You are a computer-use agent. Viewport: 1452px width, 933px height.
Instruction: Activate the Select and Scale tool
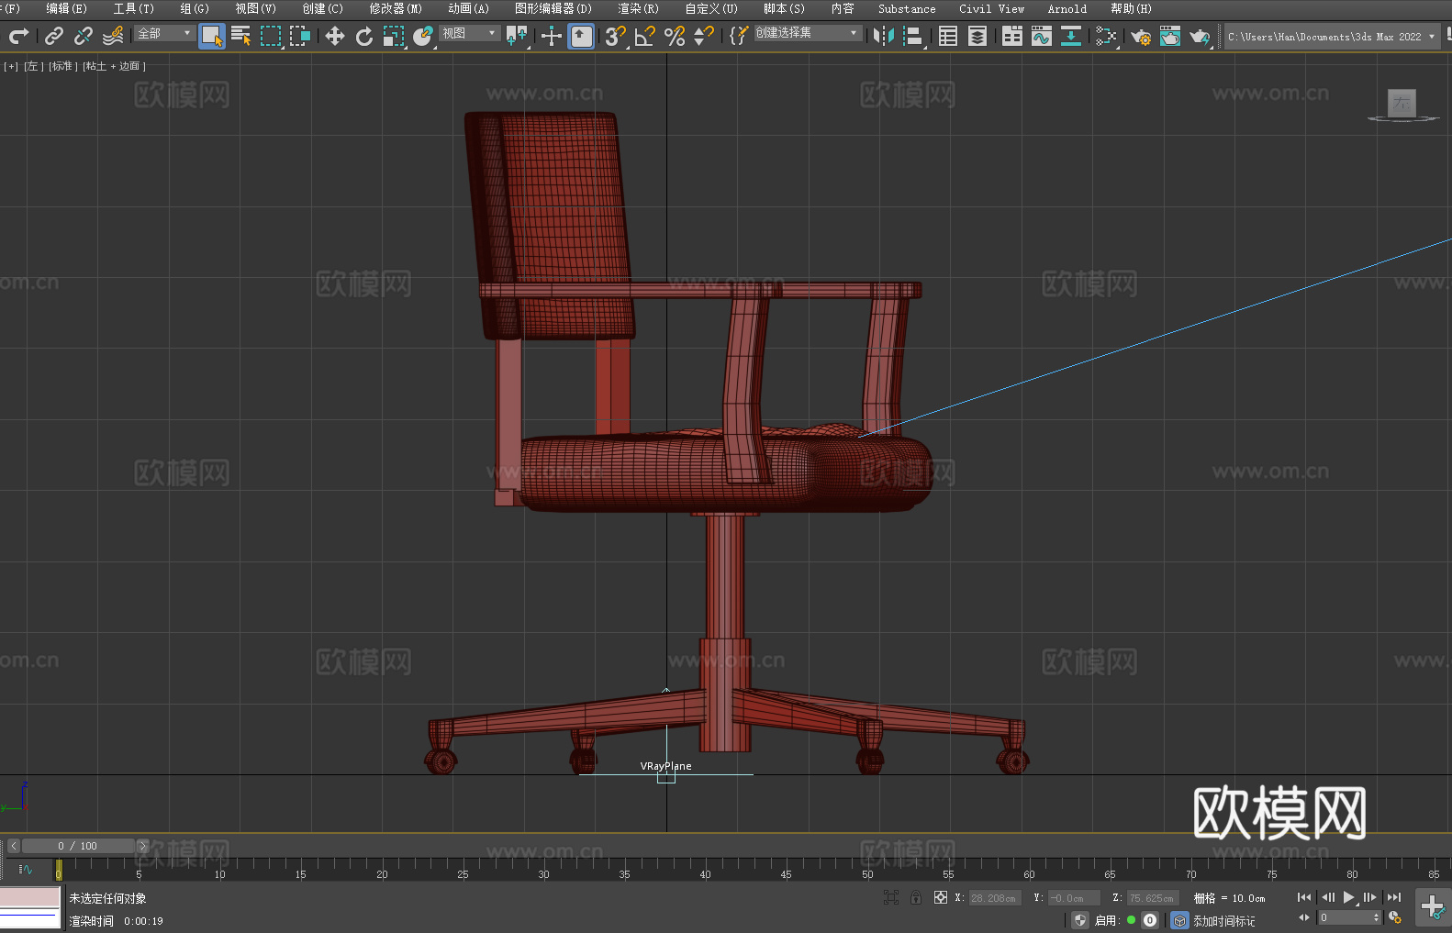(x=394, y=36)
